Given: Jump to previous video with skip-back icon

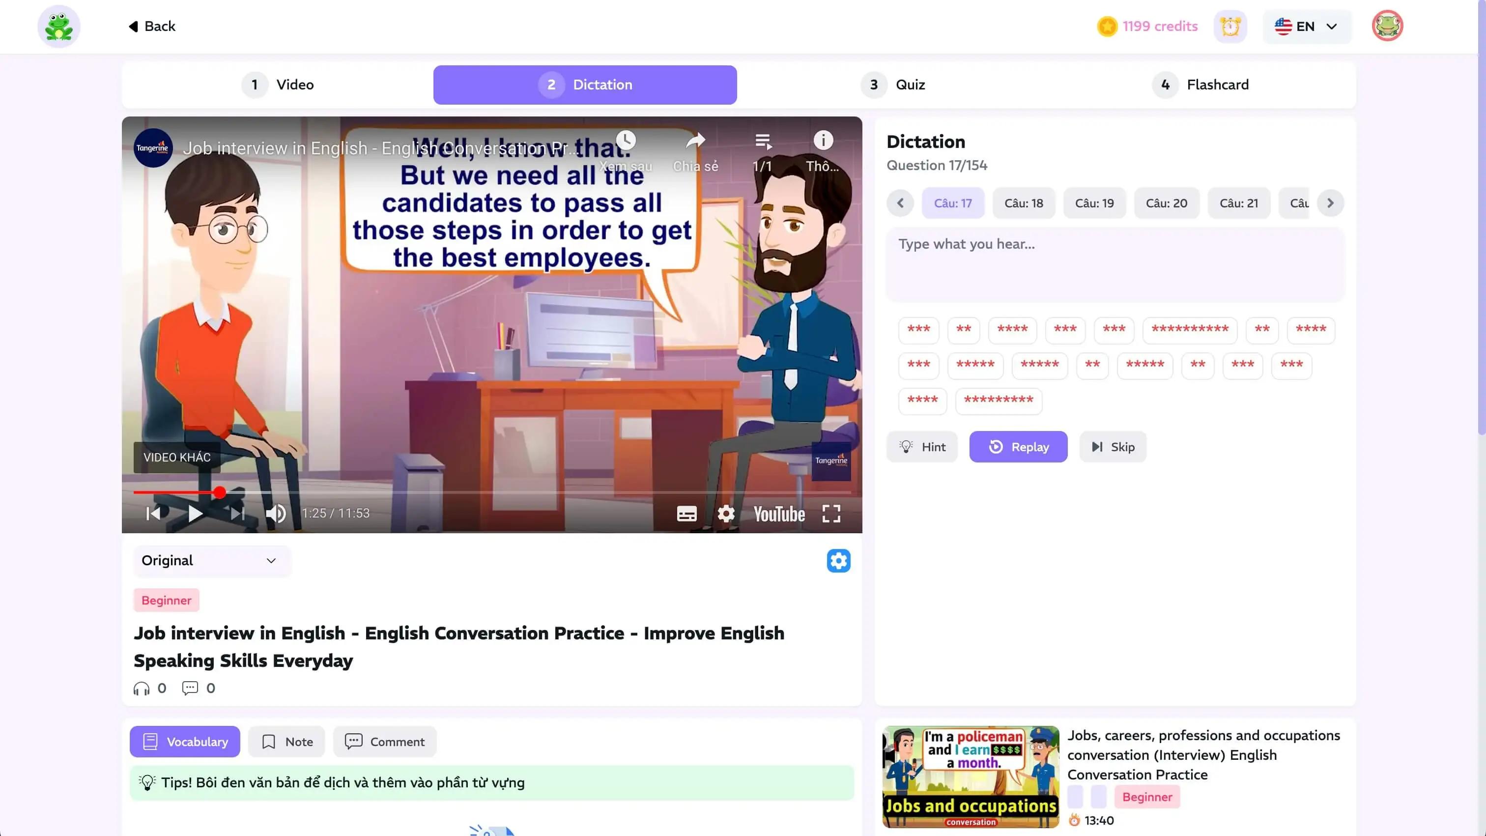Looking at the screenshot, I should point(153,514).
